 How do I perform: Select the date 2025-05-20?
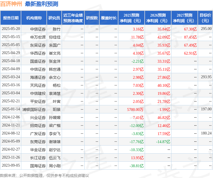coord(11,29)
